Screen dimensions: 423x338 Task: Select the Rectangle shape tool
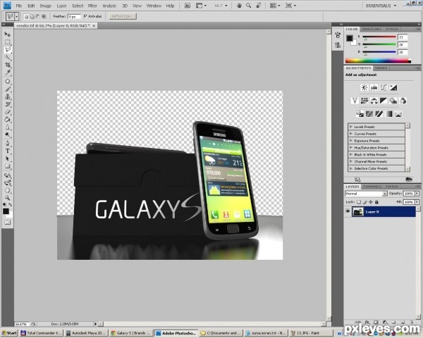[x=7, y=166]
